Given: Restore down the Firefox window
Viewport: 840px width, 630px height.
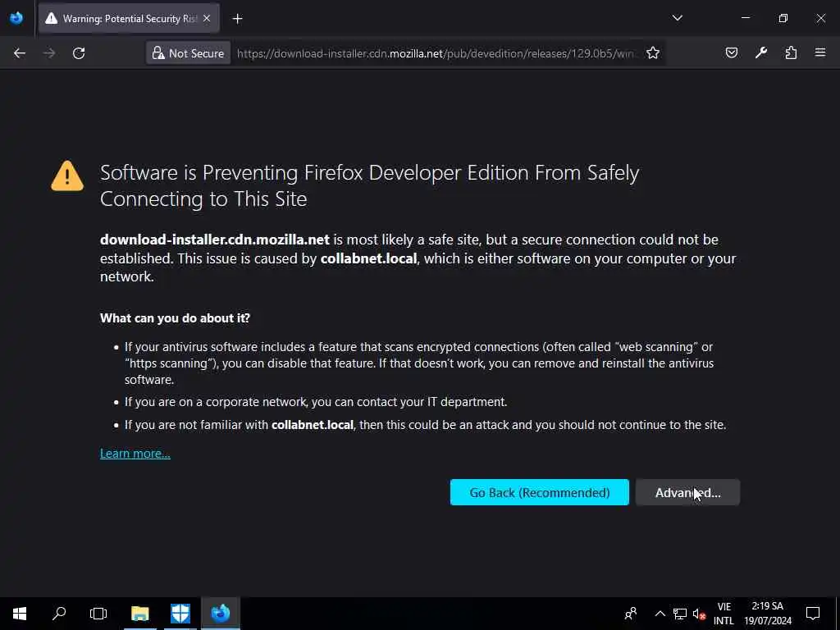Looking at the screenshot, I should tap(783, 18).
